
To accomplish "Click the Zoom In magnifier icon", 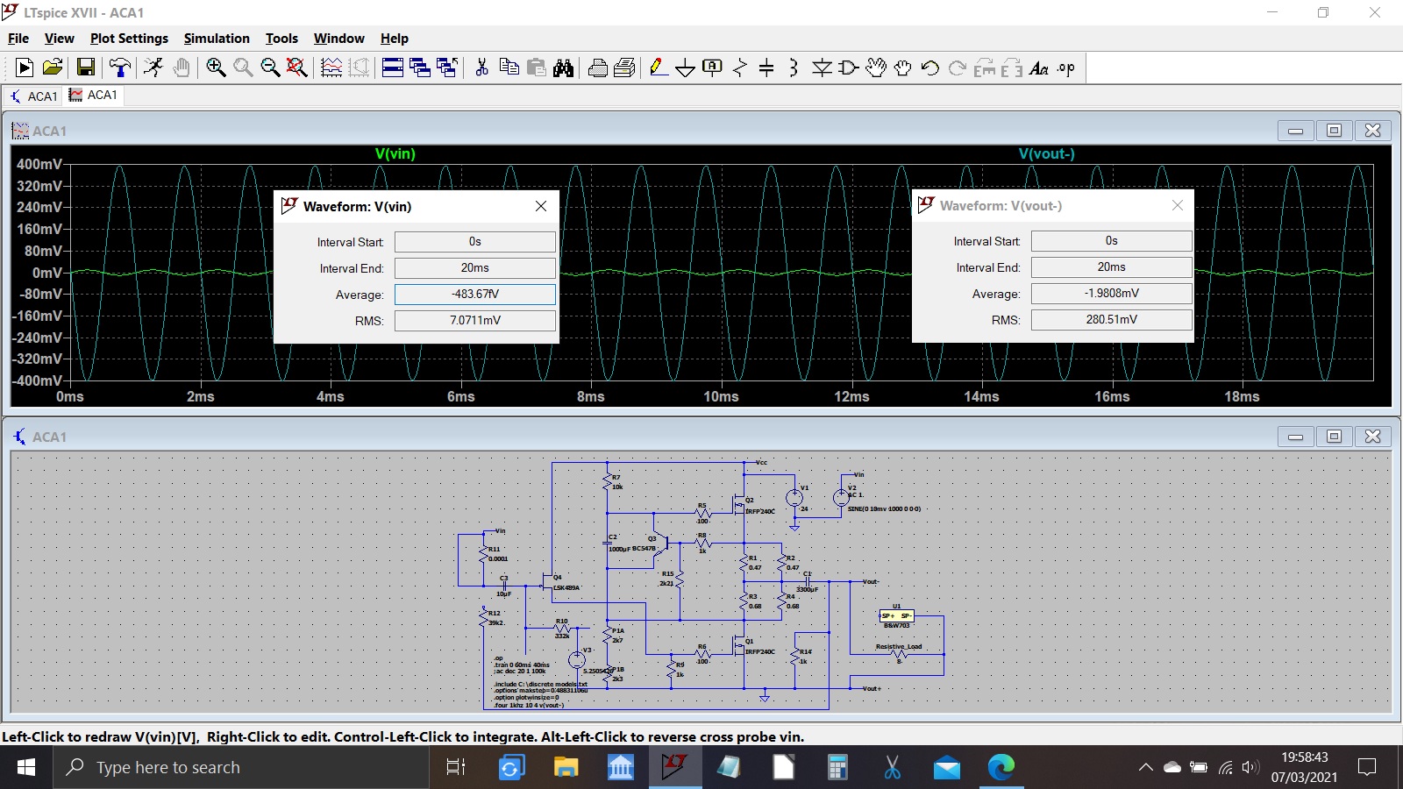I will point(216,68).
